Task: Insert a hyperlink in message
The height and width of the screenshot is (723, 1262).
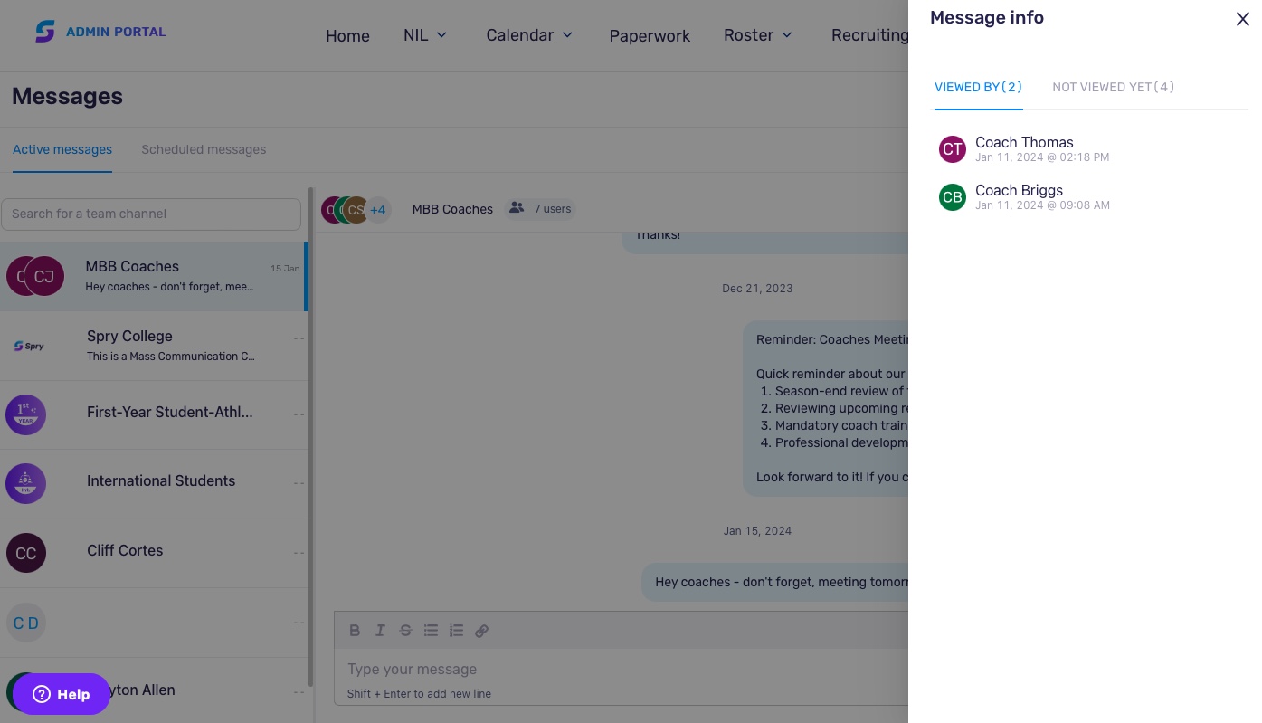Action: coord(482,631)
